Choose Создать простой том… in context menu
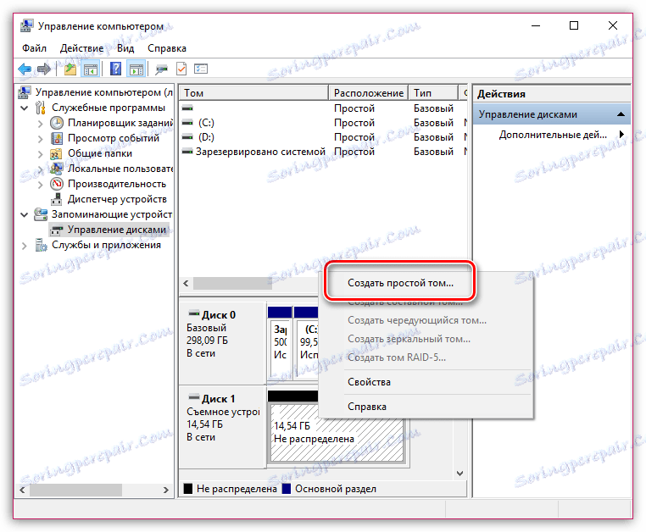 (x=400, y=283)
